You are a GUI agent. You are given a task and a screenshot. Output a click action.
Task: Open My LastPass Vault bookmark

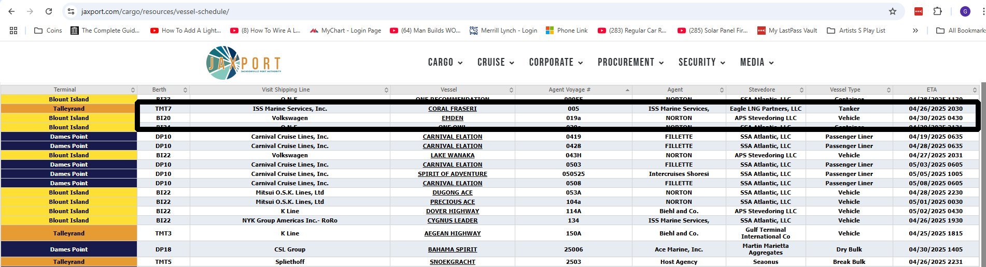[x=787, y=31]
